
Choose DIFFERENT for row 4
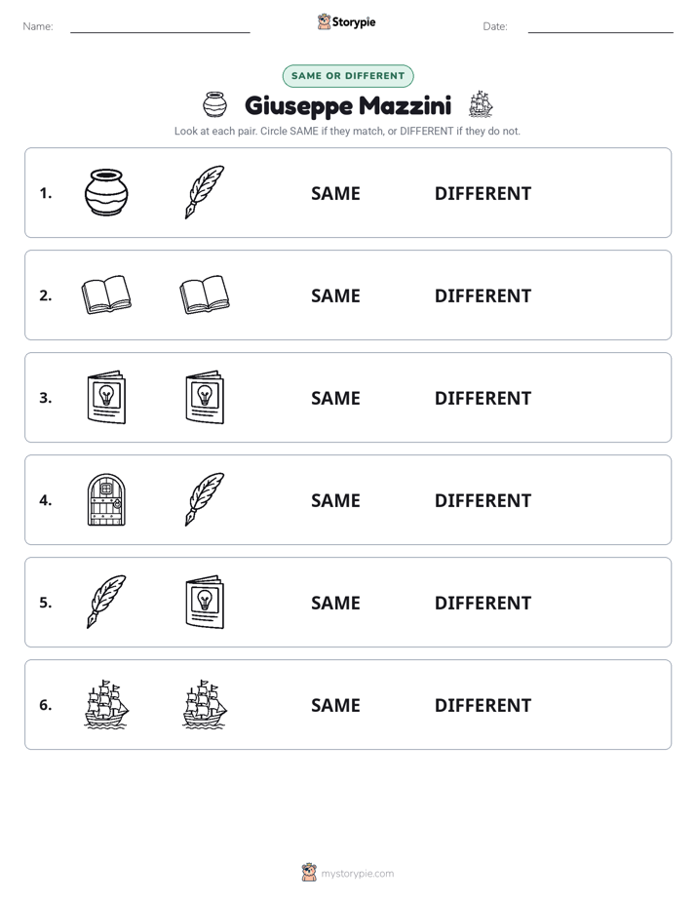pos(483,500)
